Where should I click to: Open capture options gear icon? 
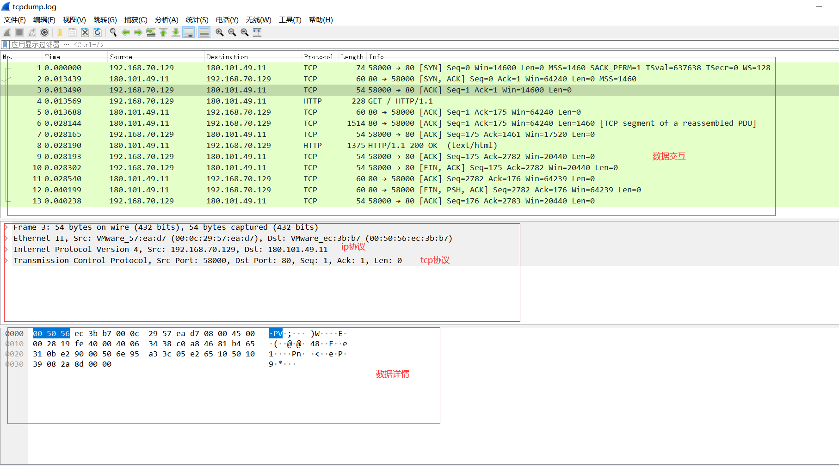tap(44, 32)
